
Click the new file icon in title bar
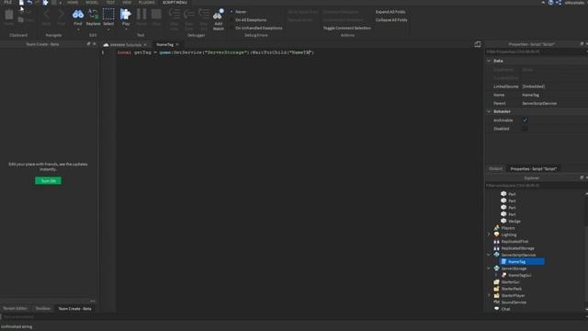[x=21, y=3]
